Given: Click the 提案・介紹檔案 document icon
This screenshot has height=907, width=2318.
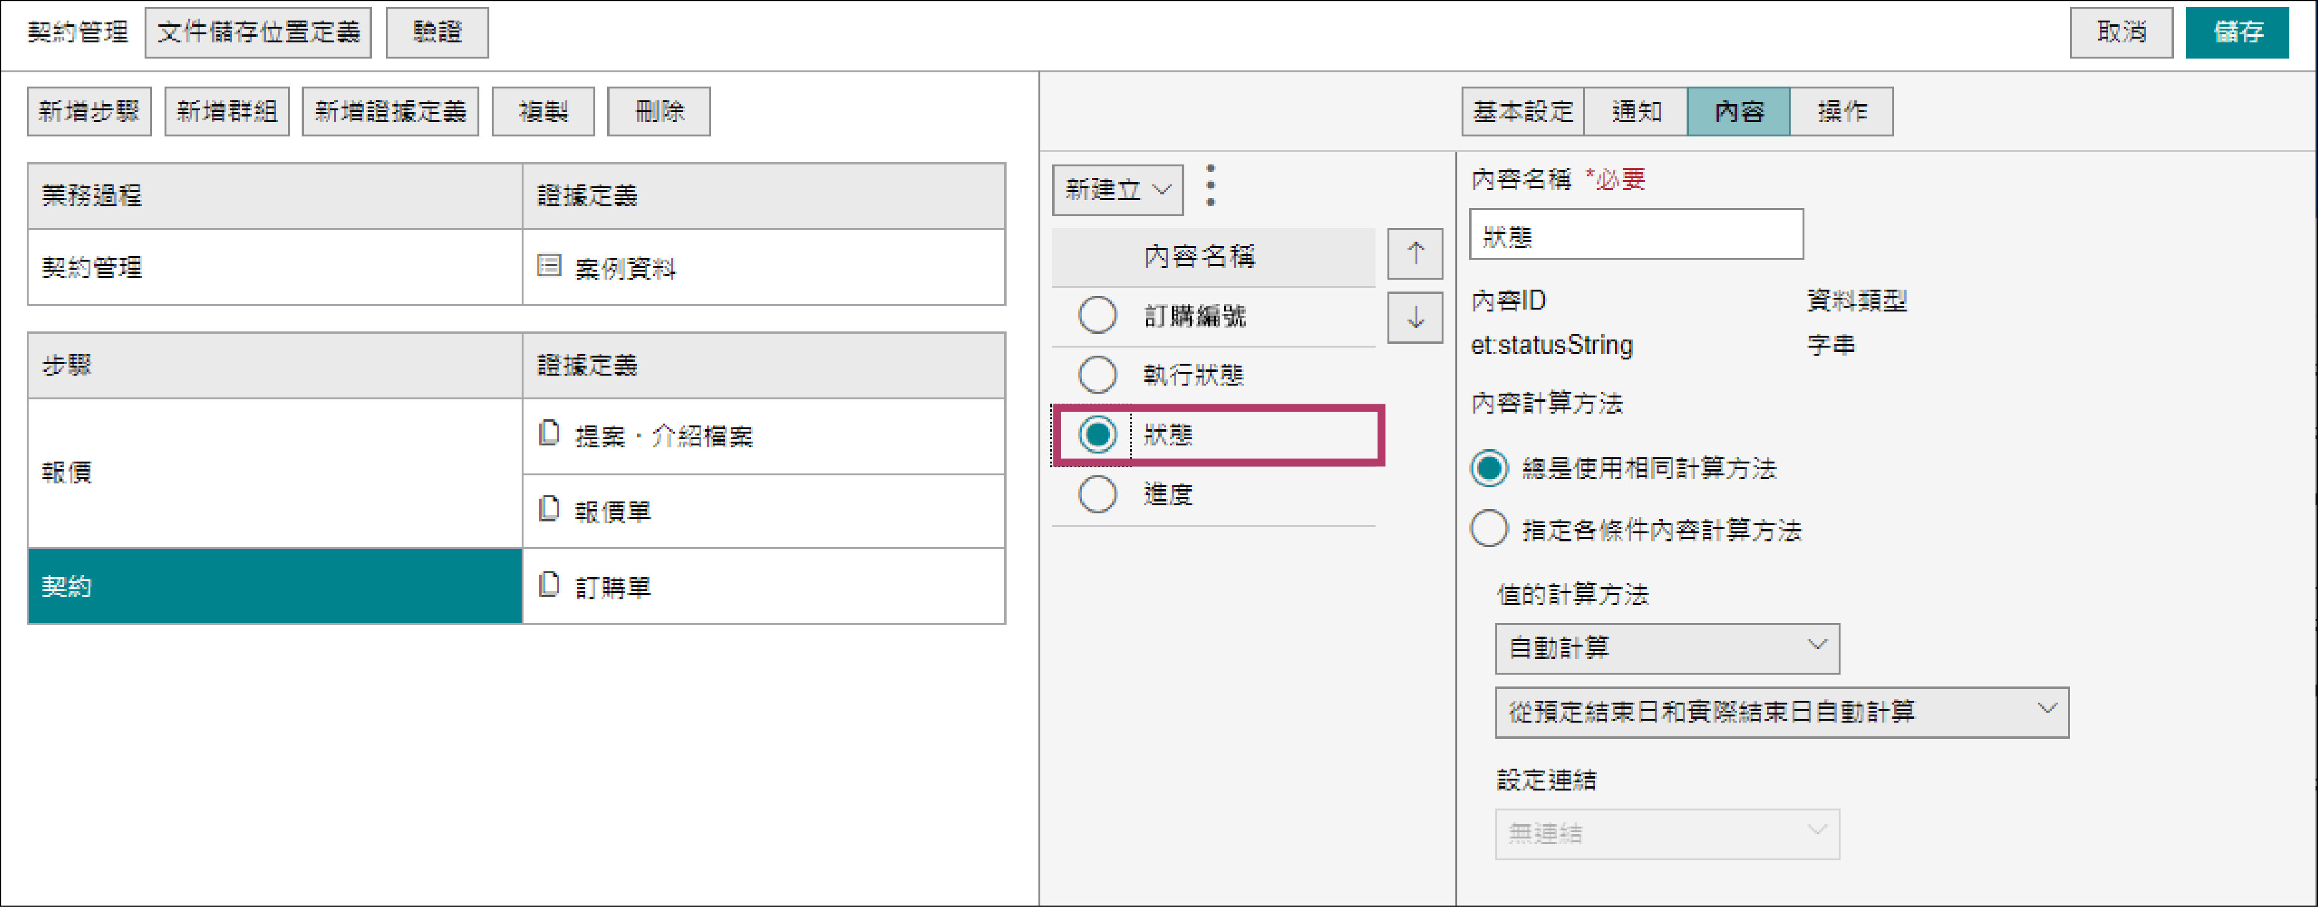Looking at the screenshot, I should coord(549,434).
